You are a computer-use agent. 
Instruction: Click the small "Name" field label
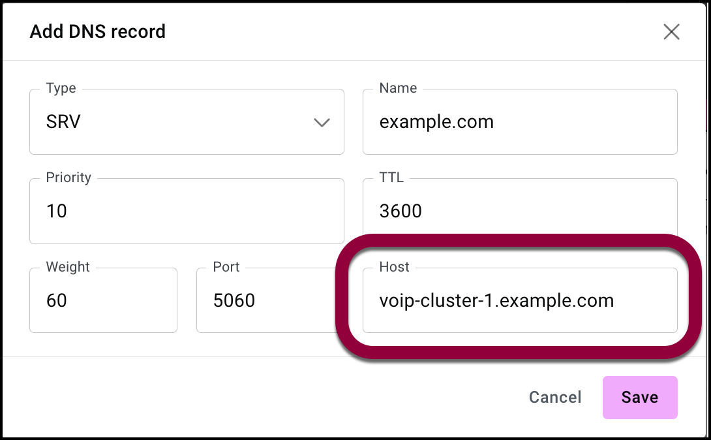point(398,88)
